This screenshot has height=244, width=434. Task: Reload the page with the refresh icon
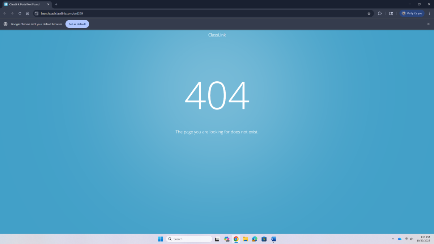20,13
